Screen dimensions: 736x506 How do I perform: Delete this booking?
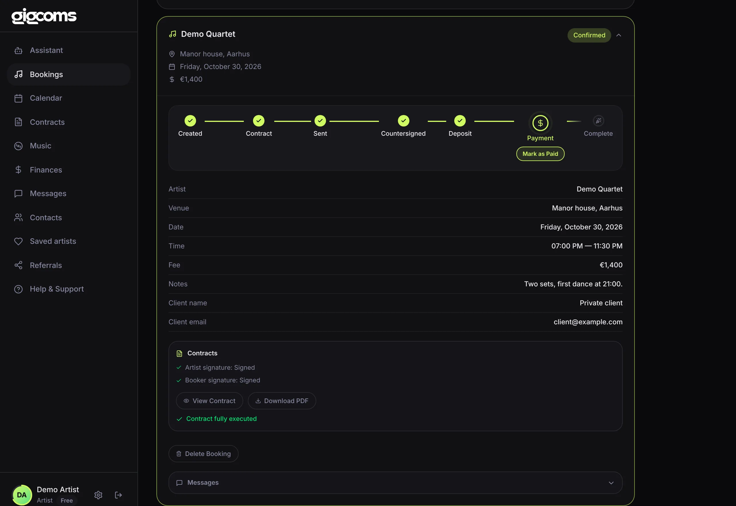204,454
